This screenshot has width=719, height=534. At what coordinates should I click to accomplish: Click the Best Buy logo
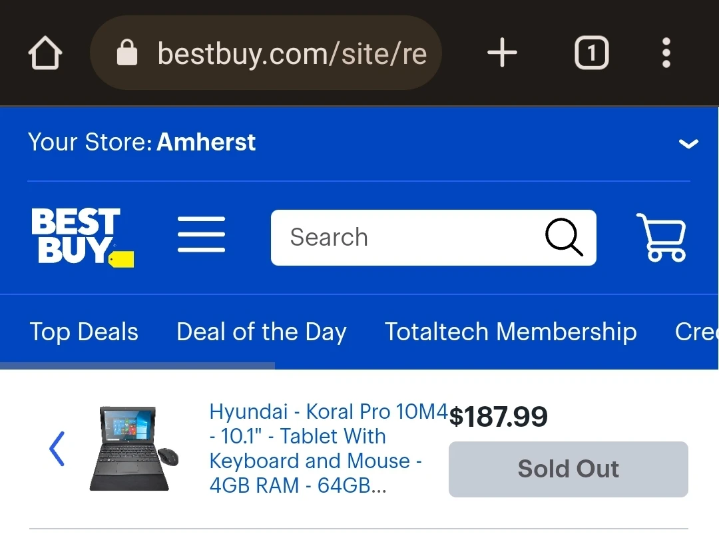(82, 237)
